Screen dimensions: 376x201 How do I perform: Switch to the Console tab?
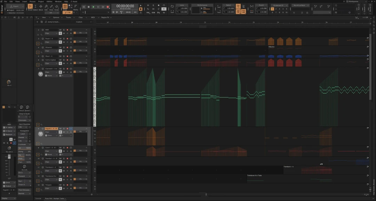pos(38,198)
